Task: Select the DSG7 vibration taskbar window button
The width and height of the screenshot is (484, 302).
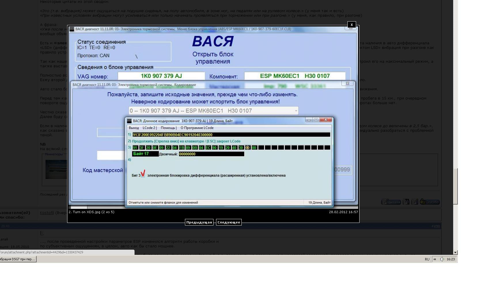Action: tap(18, 259)
